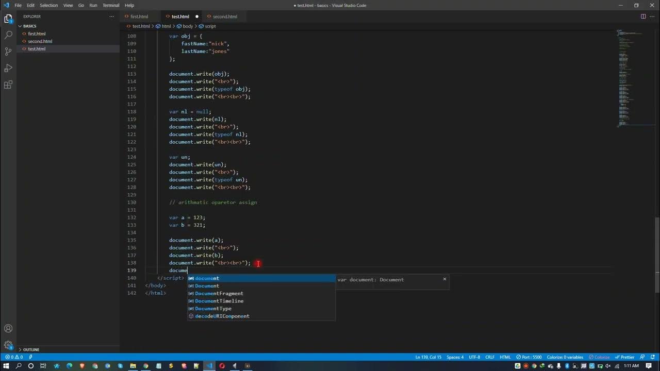Open notifications bell in status bar
This screenshot has height=371, width=660.
point(653,357)
